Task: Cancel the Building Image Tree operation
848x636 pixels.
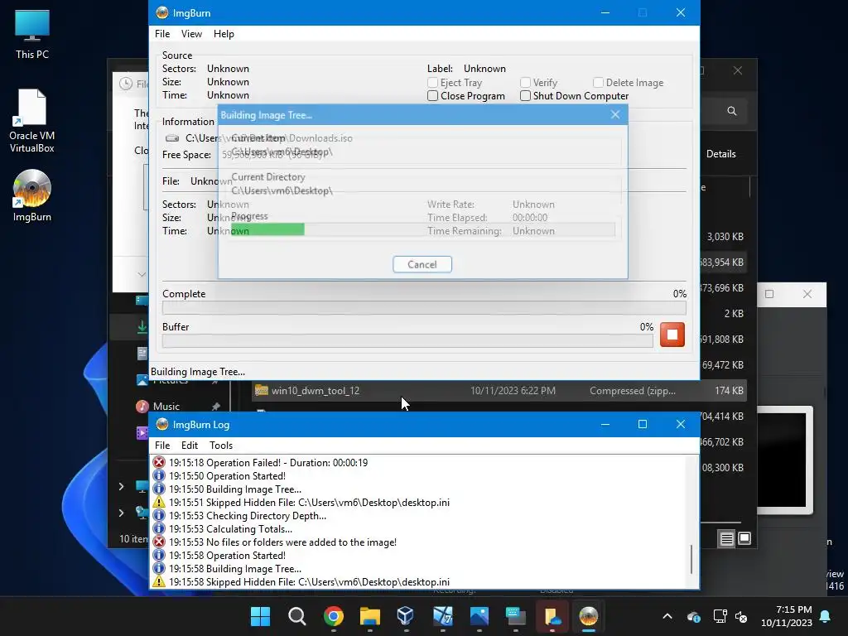Action: [x=422, y=264]
